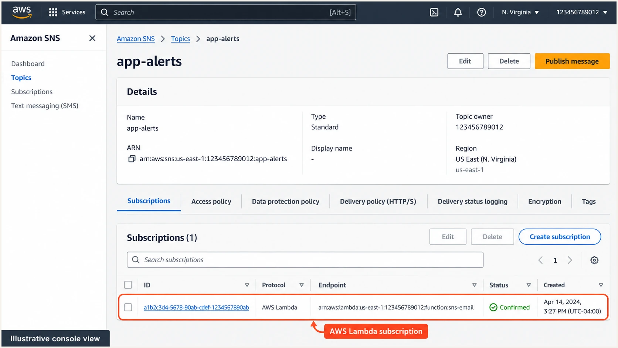Switch to the Subscriptions tab
The height and width of the screenshot is (348, 618).
[149, 201]
